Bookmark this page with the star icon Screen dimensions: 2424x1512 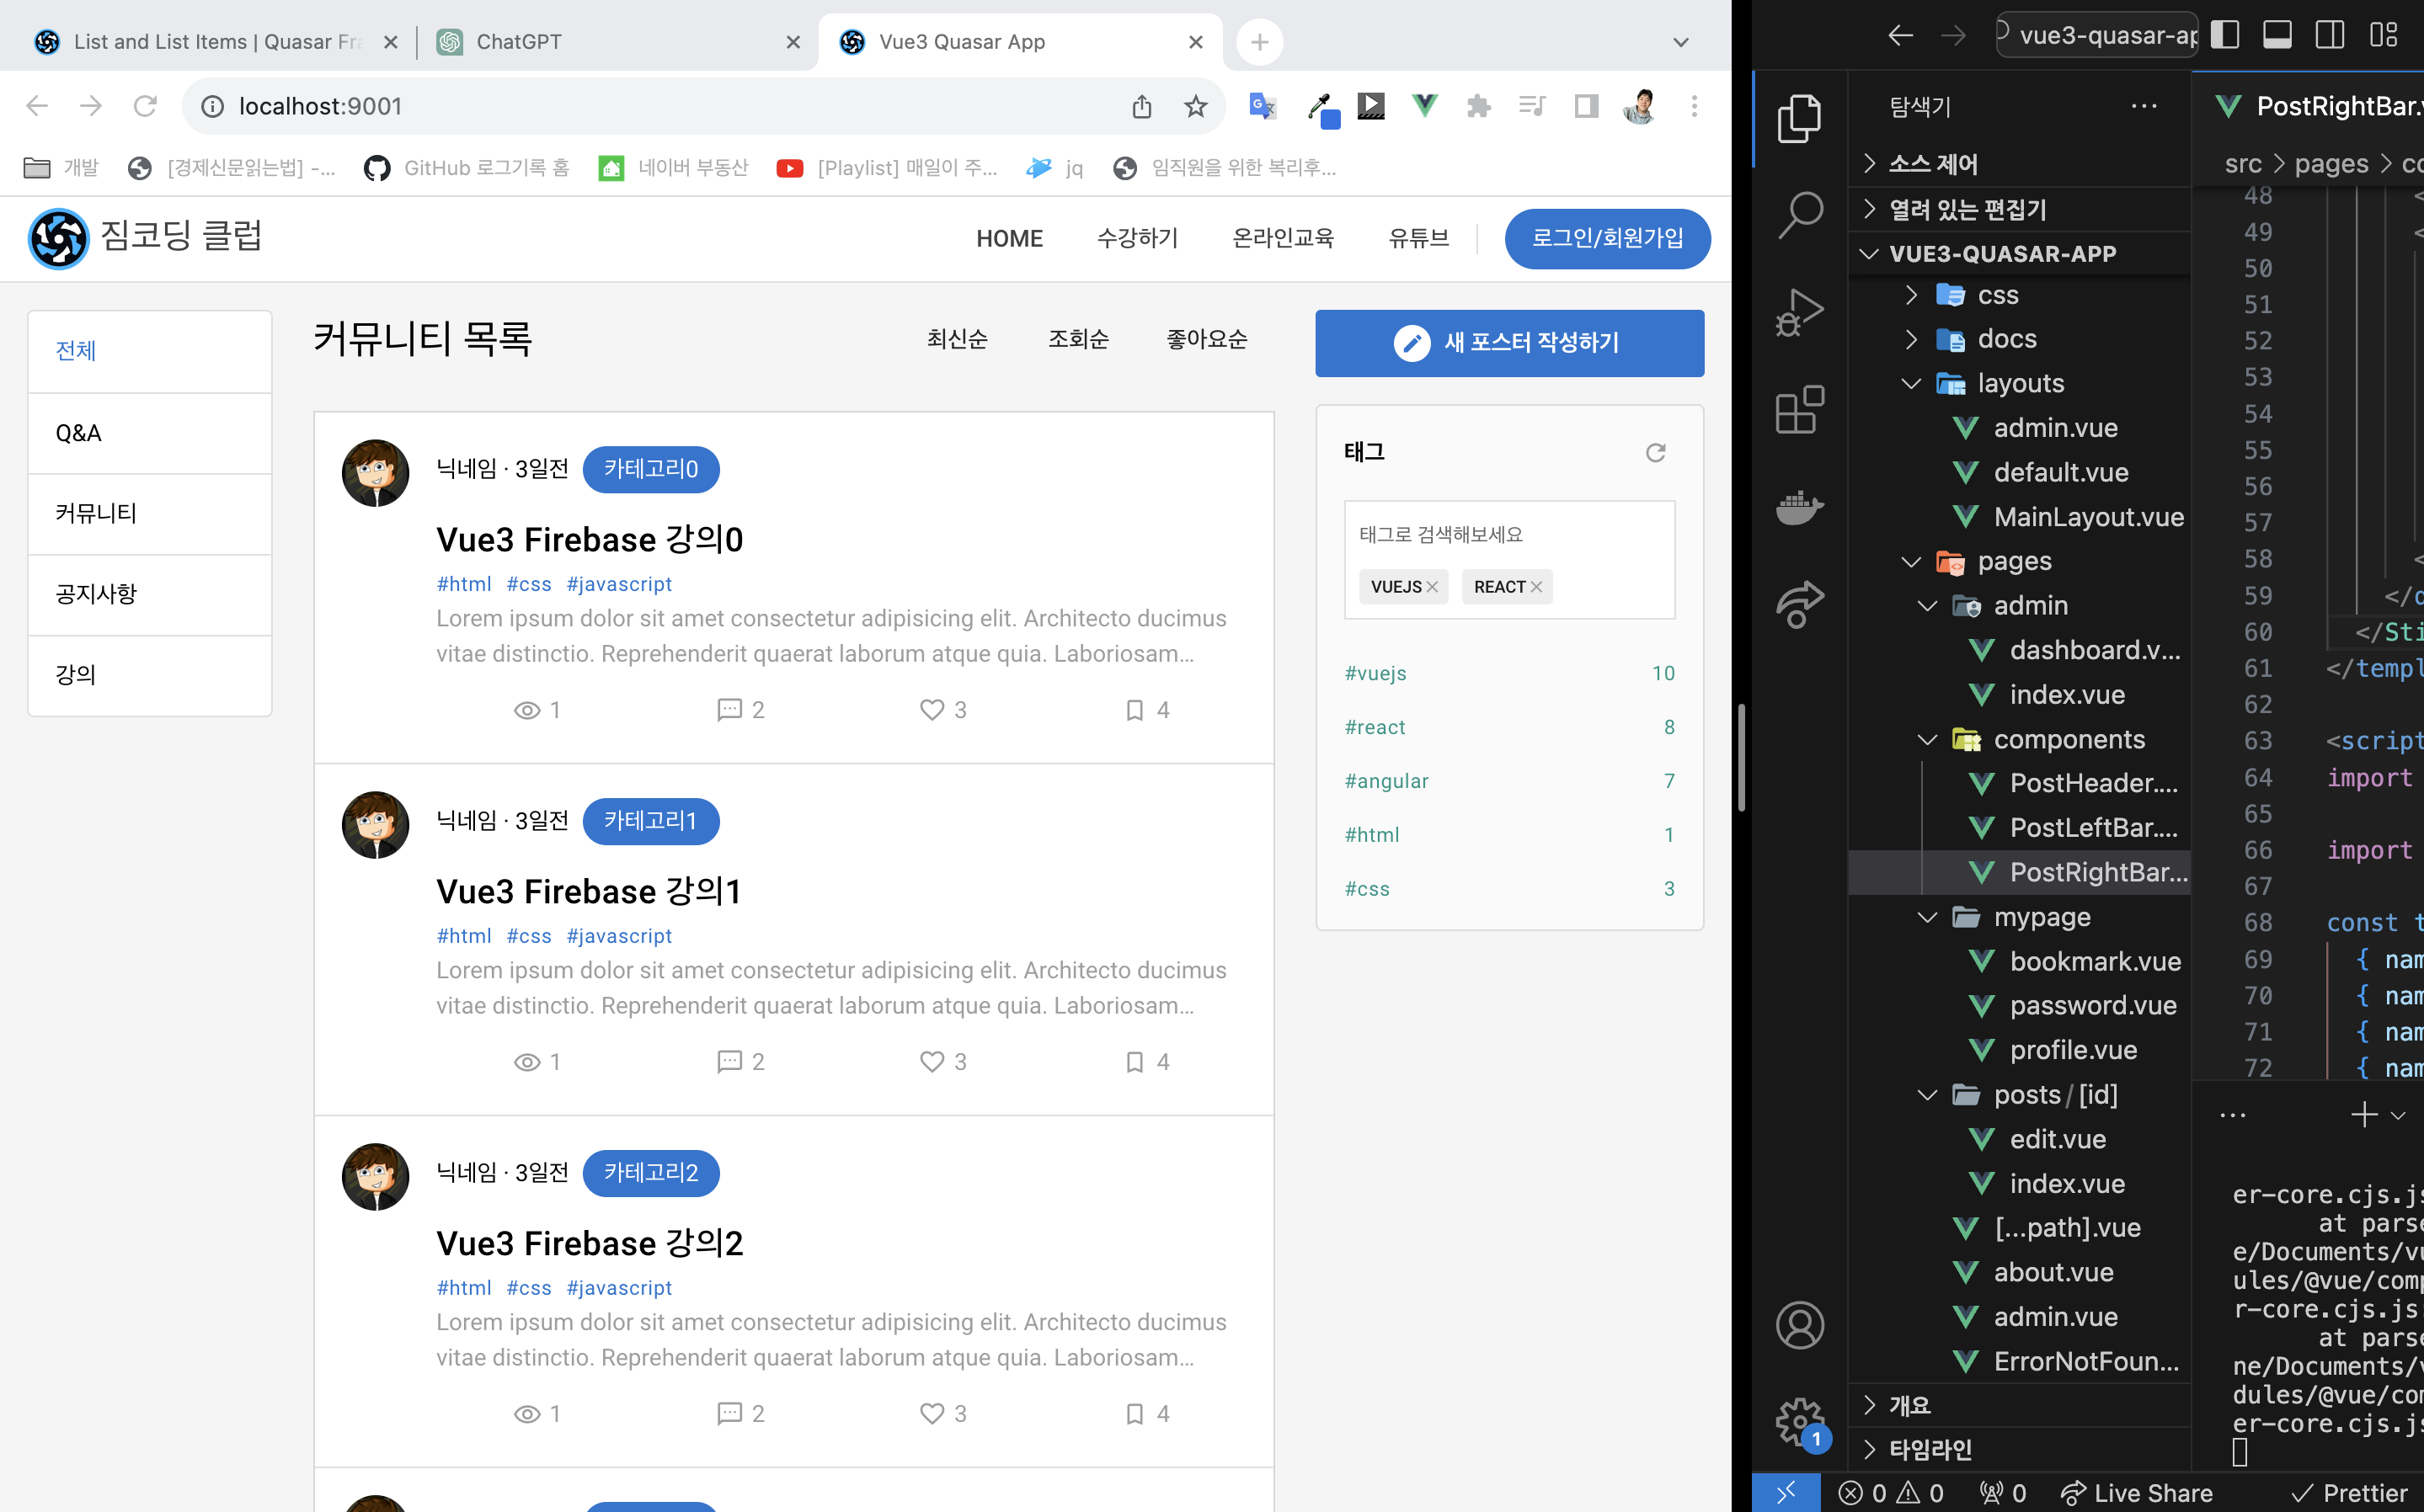[x=1195, y=106]
